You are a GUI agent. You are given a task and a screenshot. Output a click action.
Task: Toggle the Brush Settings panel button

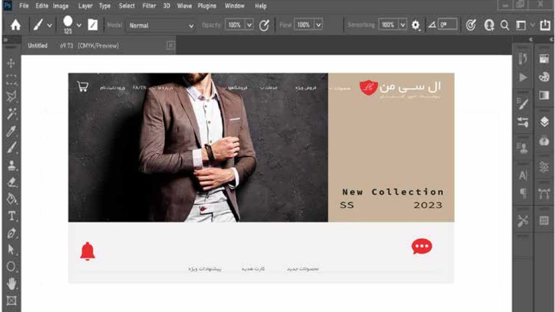pyautogui.click(x=93, y=25)
